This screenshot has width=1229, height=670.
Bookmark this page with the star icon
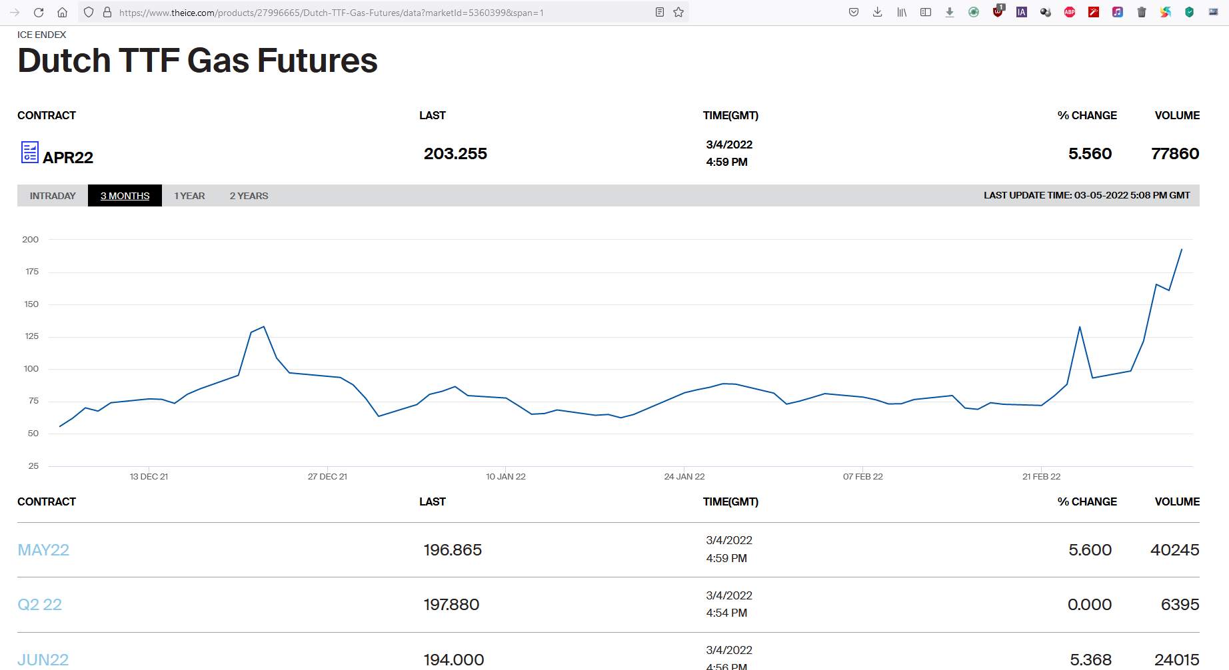pyautogui.click(x=678, y=13)
